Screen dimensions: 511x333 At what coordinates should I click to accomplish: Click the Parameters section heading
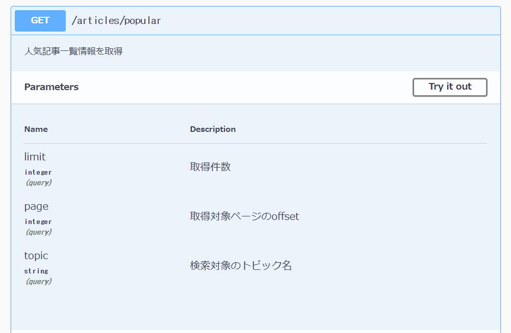[52, 87]
